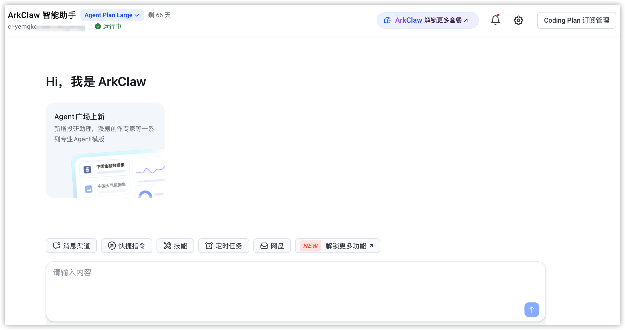Expand the Agent Plan Large dropdown
The height and width of the screenshot is (330, 625).
(x=112, y=15)
